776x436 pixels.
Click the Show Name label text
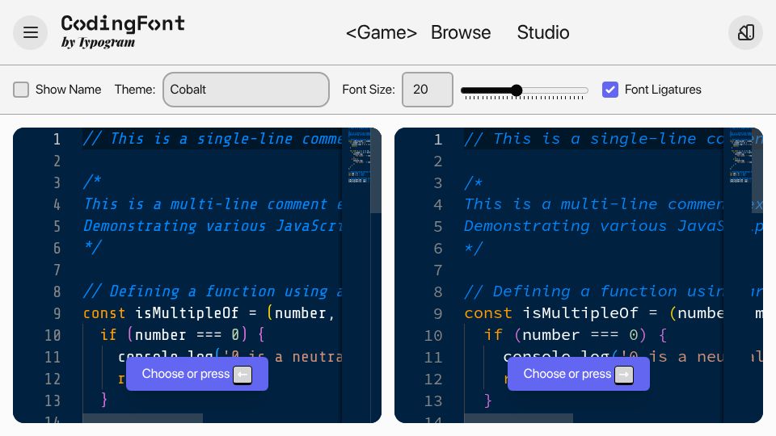coord(68,90)
